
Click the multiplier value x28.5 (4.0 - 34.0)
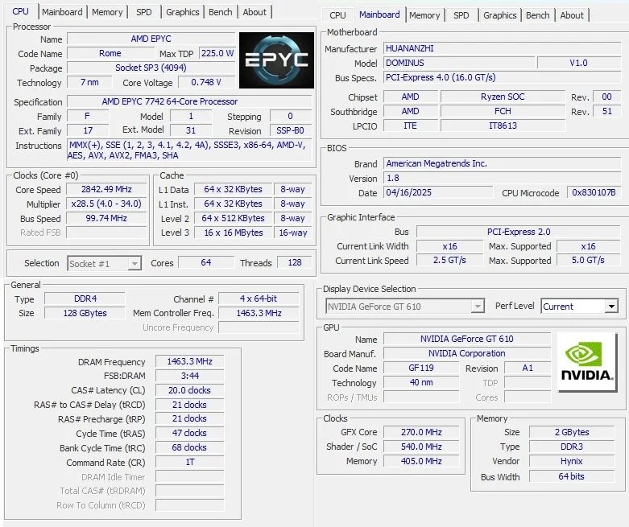106,204
